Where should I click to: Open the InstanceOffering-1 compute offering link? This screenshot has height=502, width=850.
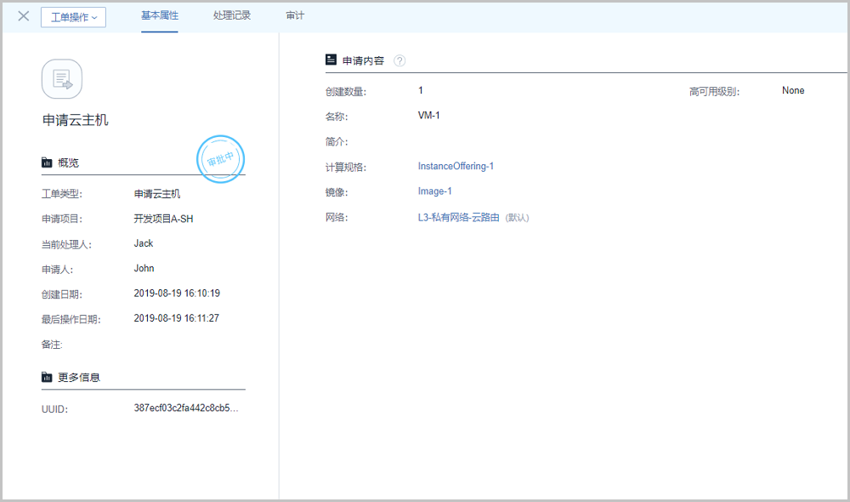click(x=456, y=166)
